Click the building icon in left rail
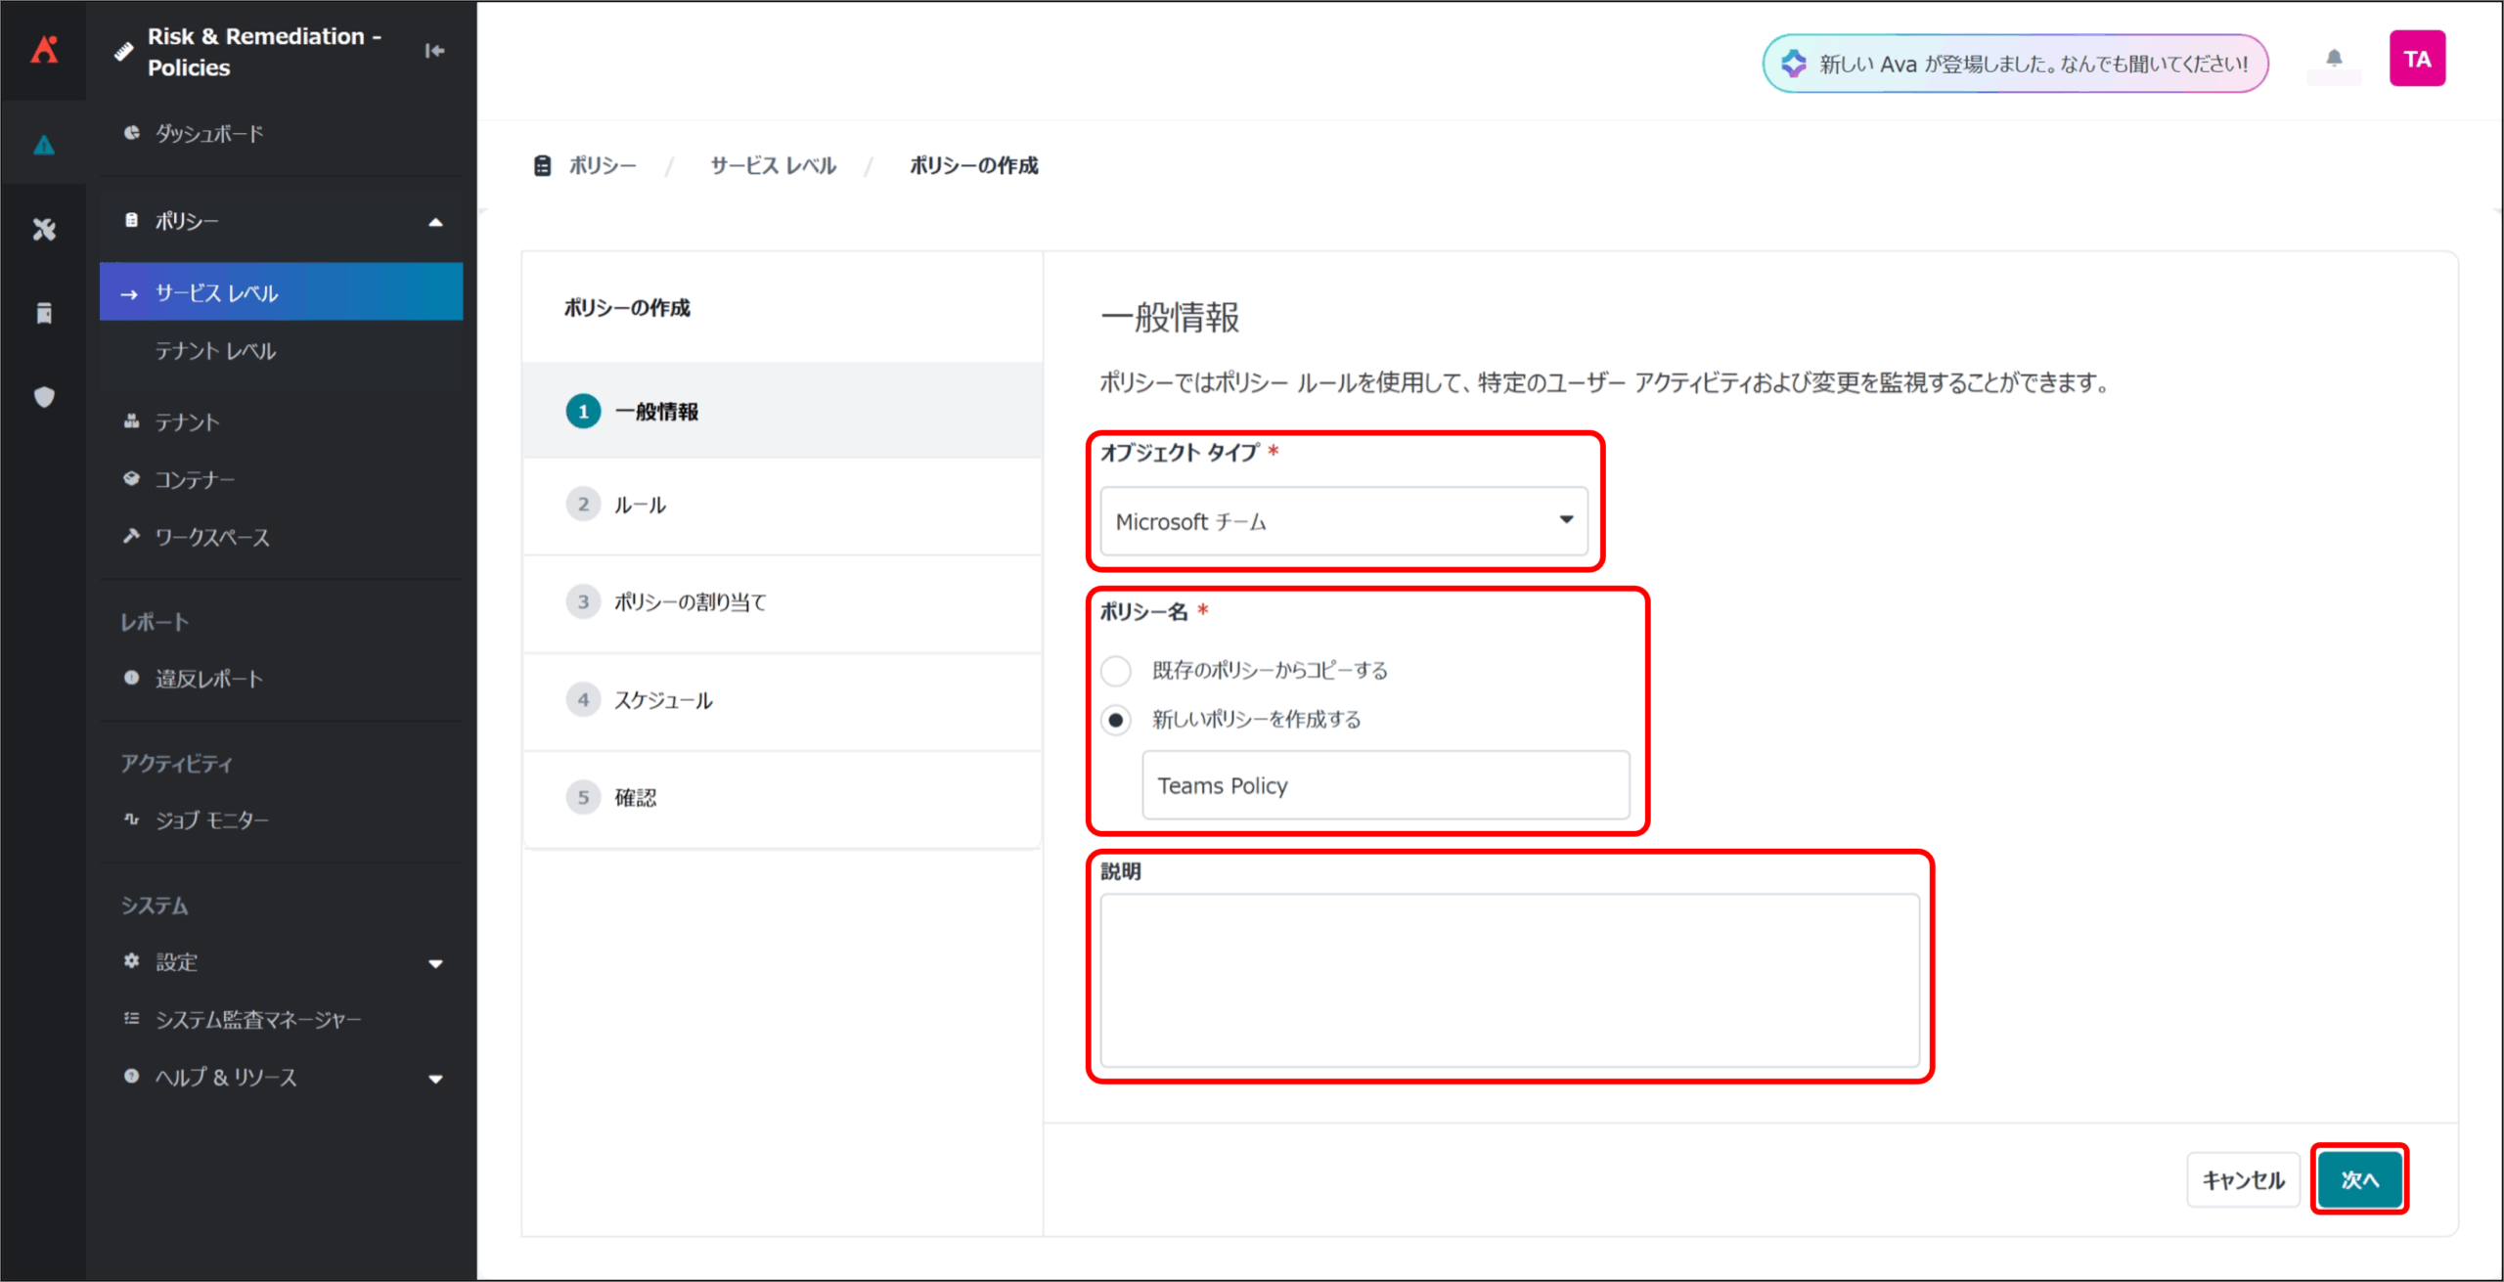Screen dimensions: 2504x1282 pyautogui.click(x=44, y=314)
